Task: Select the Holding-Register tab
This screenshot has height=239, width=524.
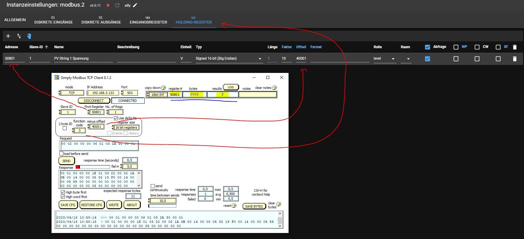Action: 194,20
